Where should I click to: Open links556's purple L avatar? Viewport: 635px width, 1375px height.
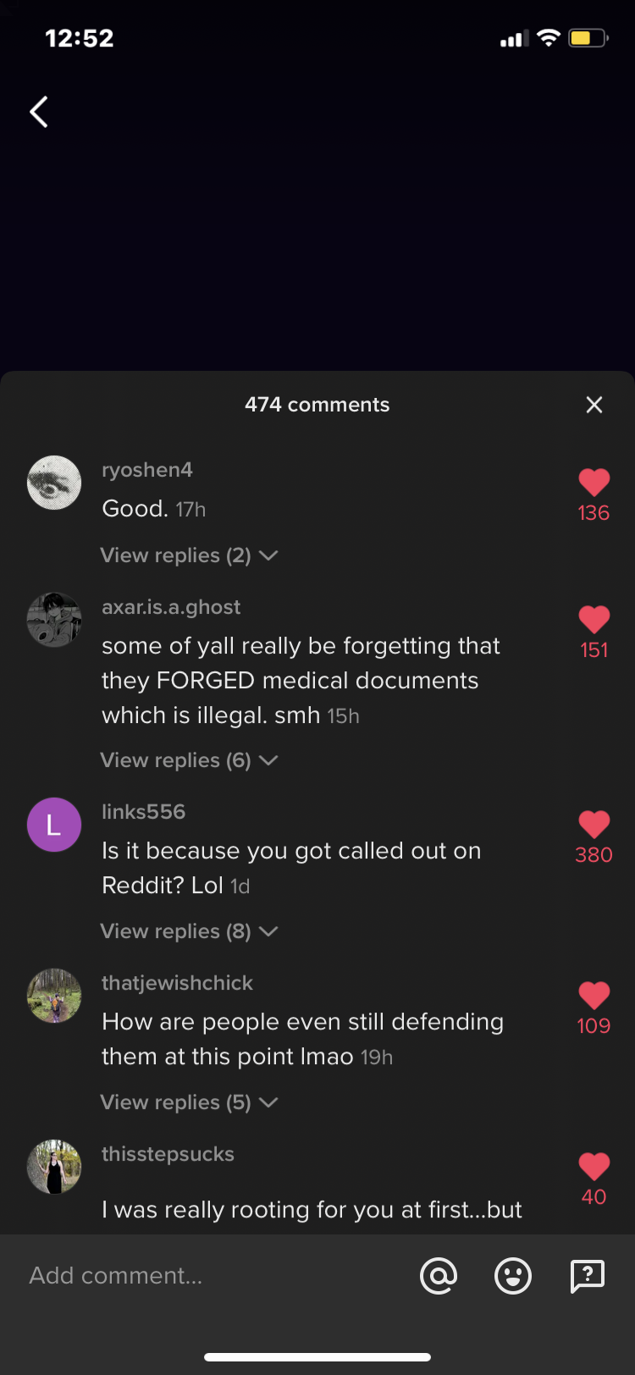tap(54, 825)
